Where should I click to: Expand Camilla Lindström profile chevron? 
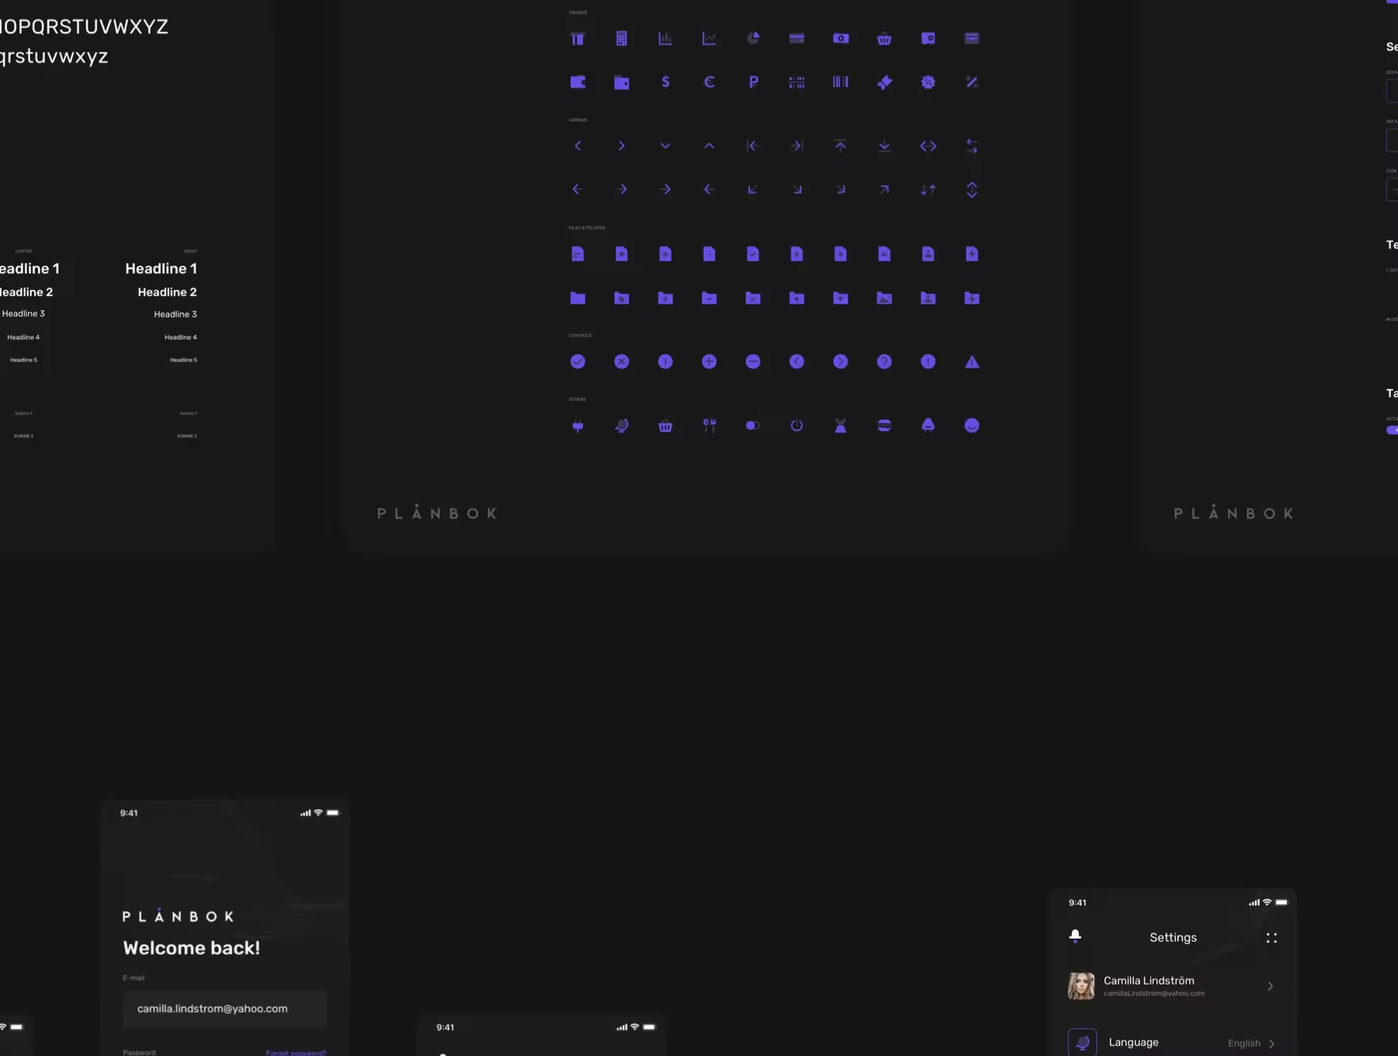tap(1271, 986)
